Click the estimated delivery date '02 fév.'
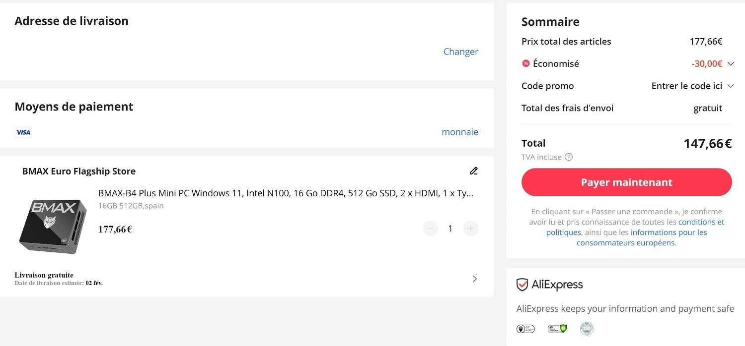The height and width of the screenshot is (346, 745). pos(94,283)
